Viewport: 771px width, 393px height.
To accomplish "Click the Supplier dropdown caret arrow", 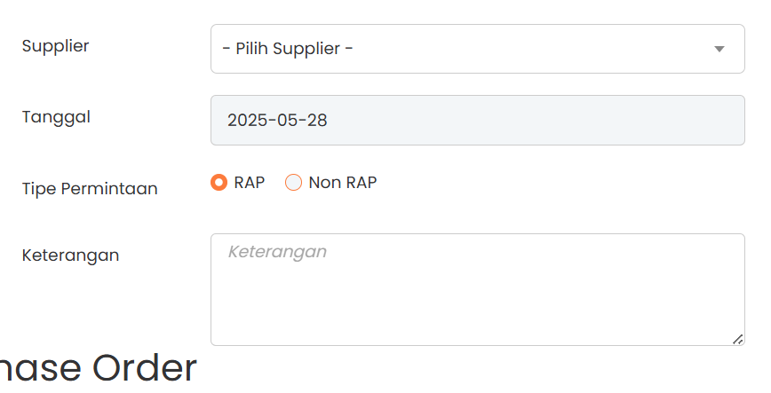I will pyautogui.click(x=719, y=49).
